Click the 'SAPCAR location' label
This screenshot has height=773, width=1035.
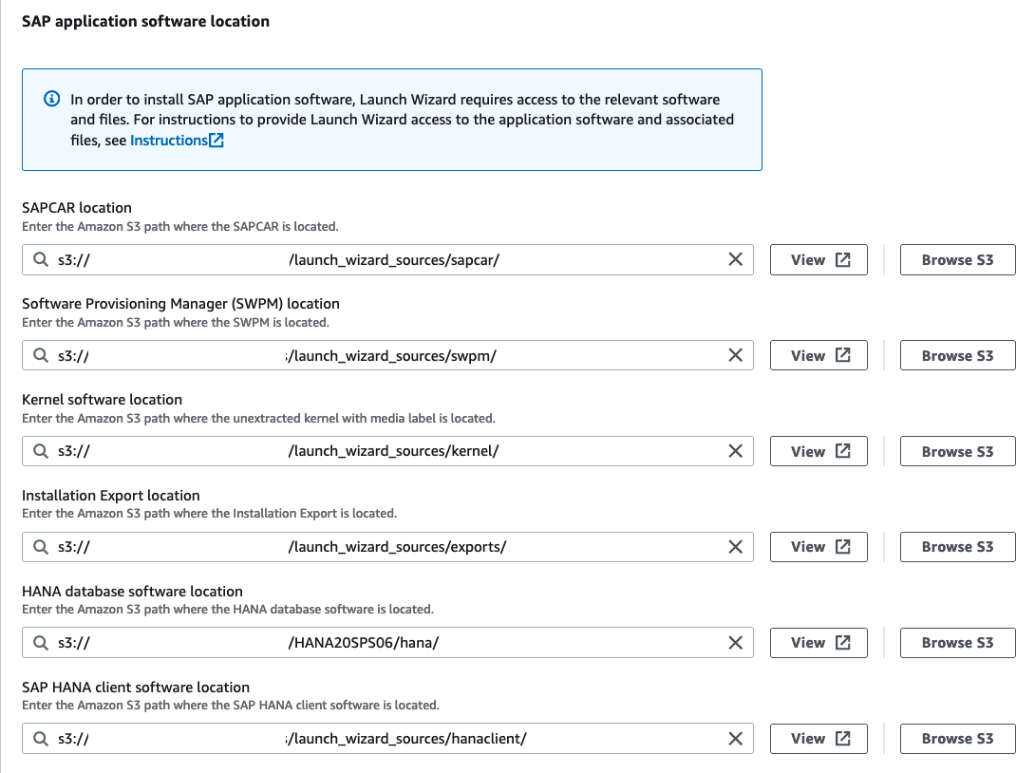[x=77, y=207]
